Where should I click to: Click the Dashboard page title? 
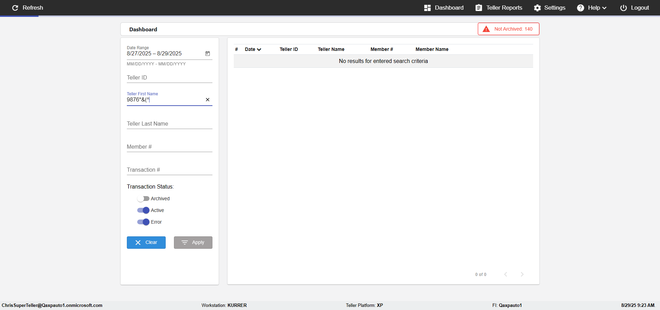pyautogui.click(x=143, y=29)
